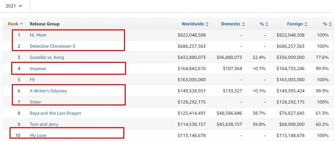Open the Hi, Mom movie link
Viewport: 334px width, 141px height.
pyautogui.click(x=38, y=35)
